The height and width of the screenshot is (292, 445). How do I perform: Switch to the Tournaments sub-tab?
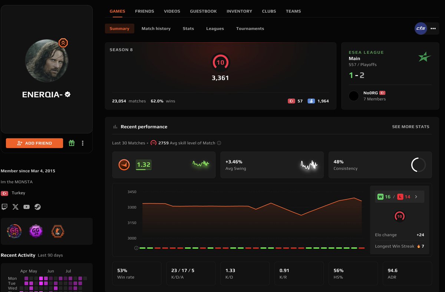[250, 28]
